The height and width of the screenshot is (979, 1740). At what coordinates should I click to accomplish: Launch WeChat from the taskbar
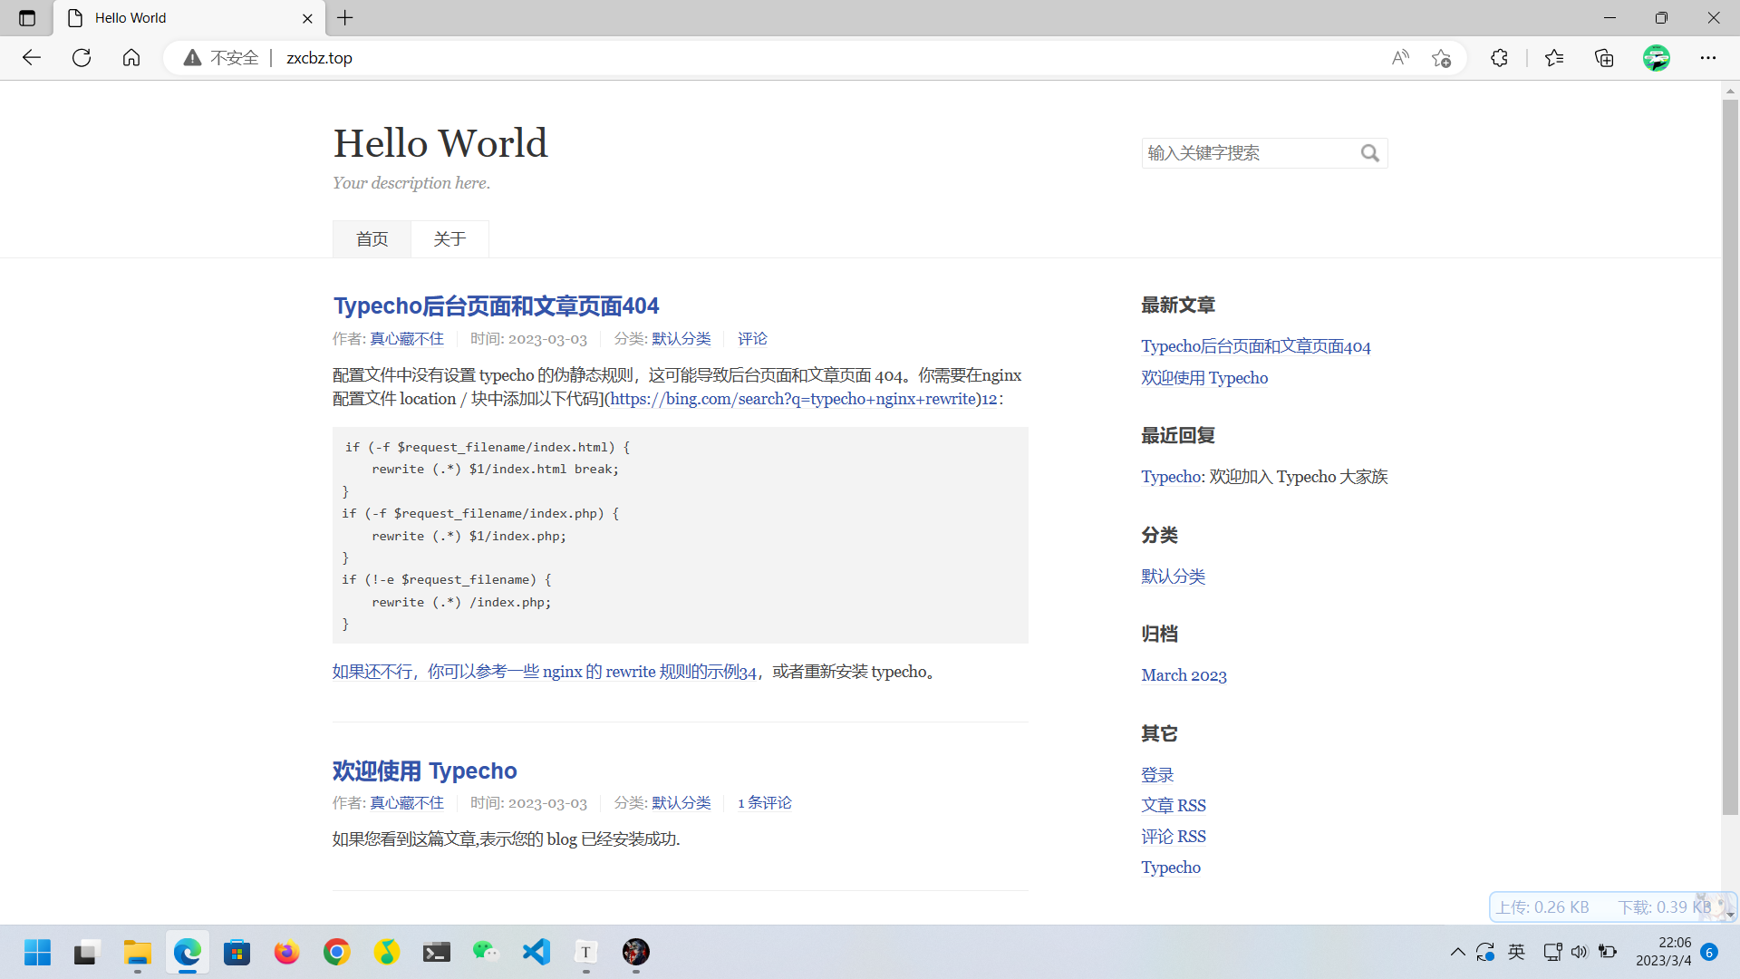pyautogui.click(x=486, y=953)
